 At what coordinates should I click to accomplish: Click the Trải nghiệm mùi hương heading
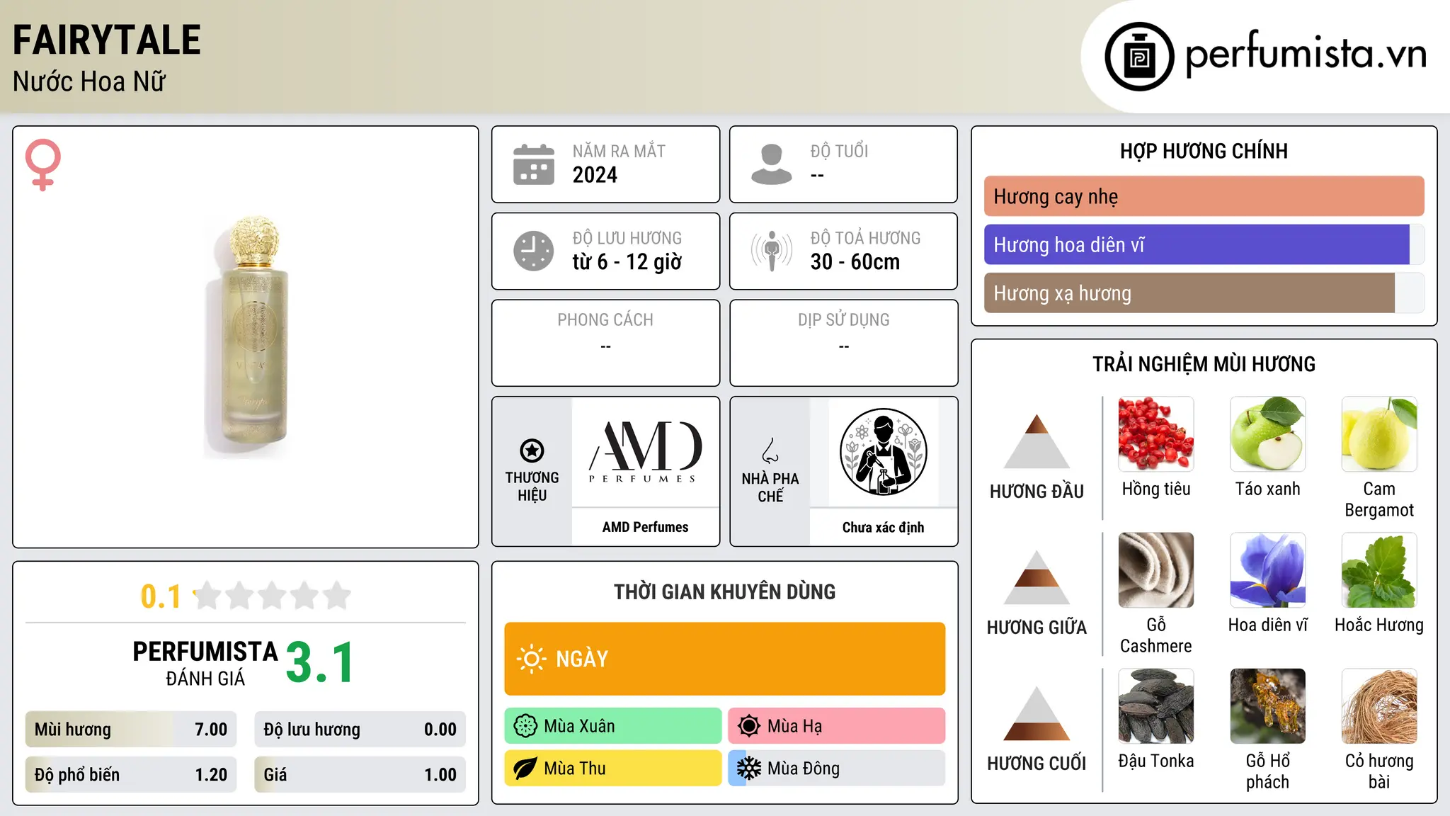click(1204, 364)
